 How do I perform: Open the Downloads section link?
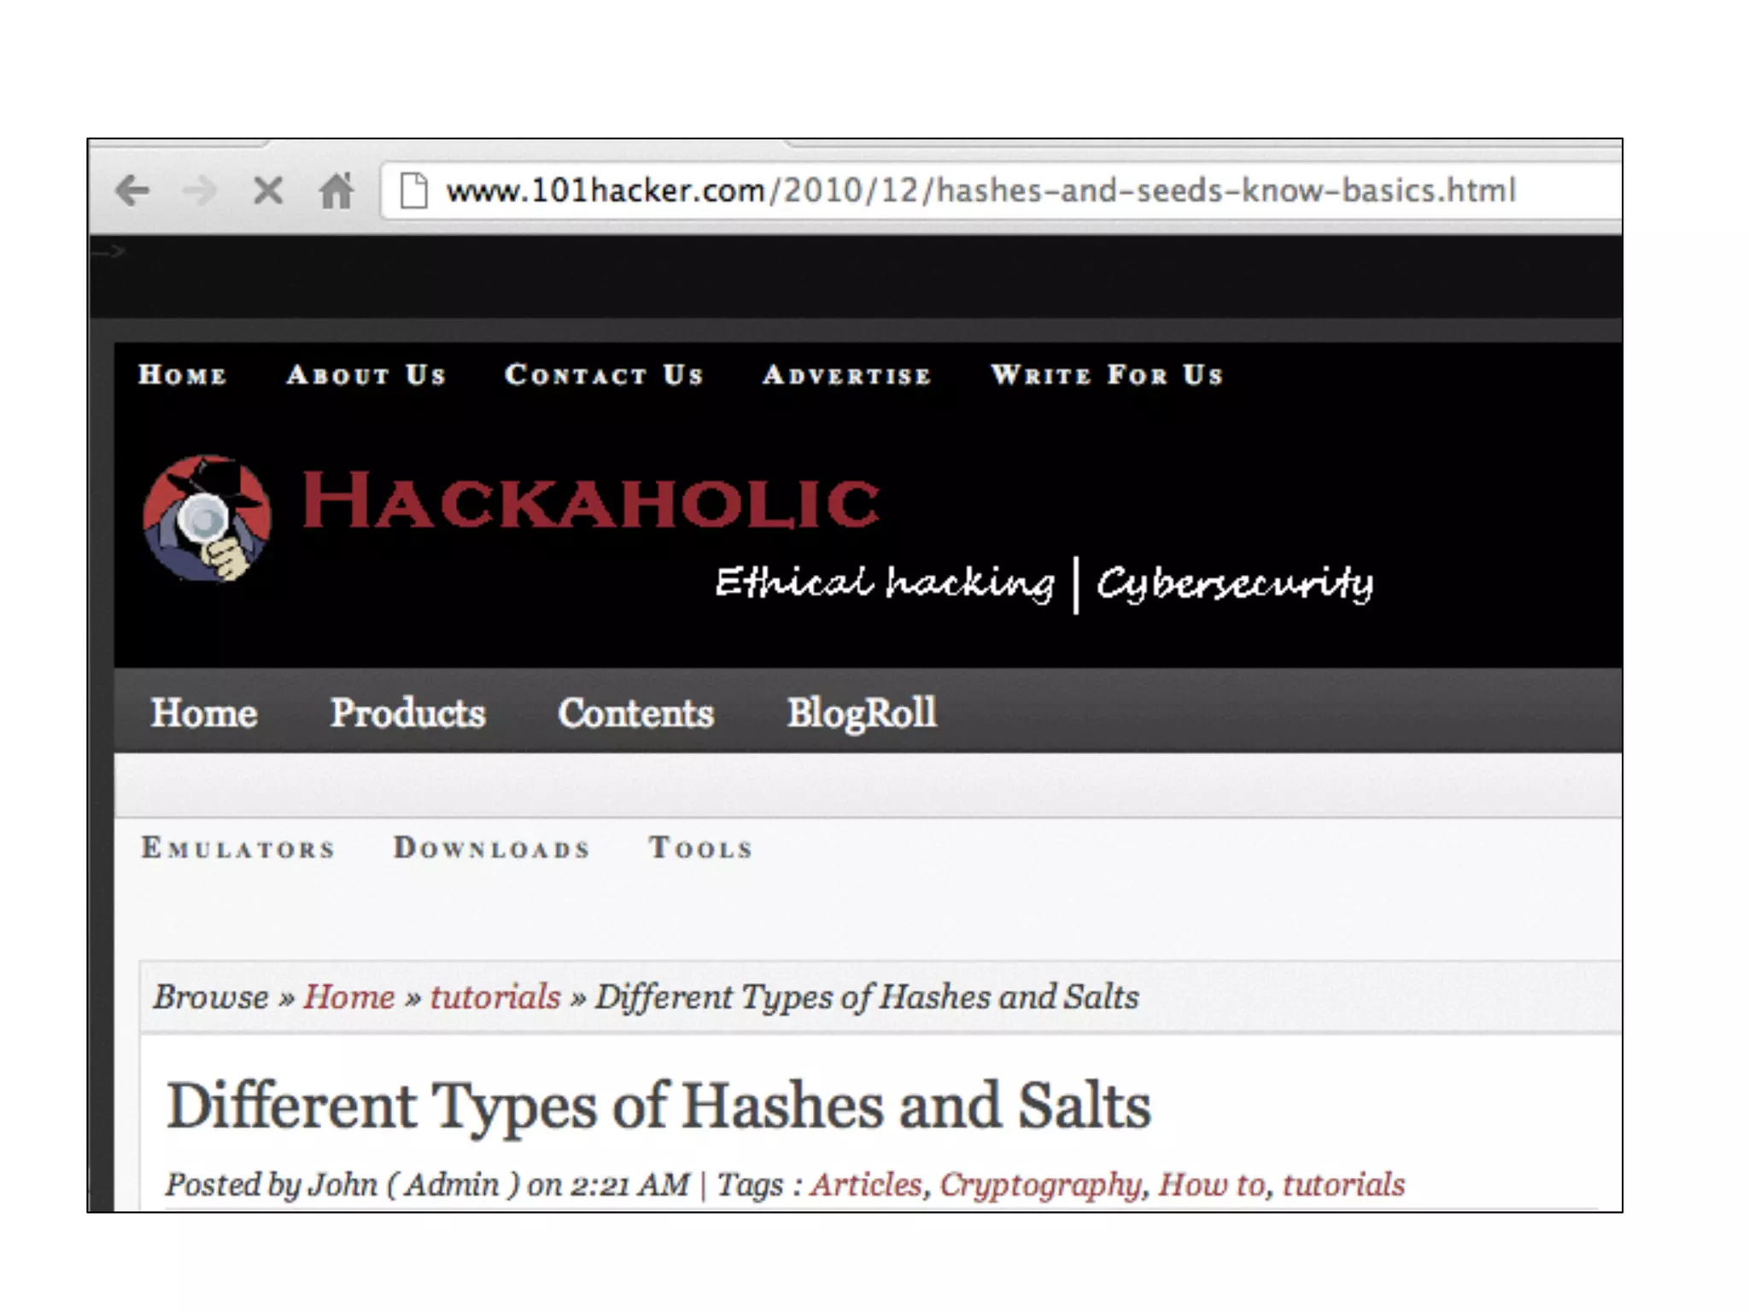click(491, 848)
